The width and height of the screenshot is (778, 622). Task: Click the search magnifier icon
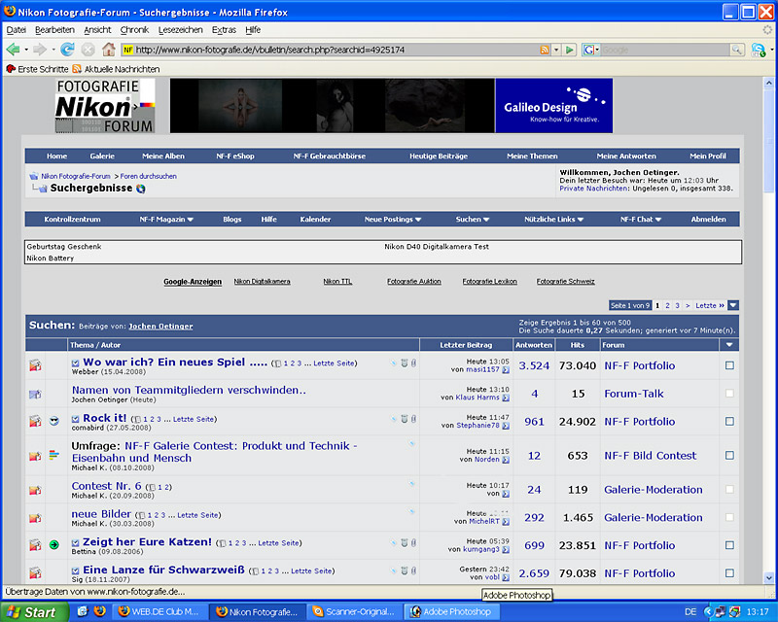pos(737,50)
